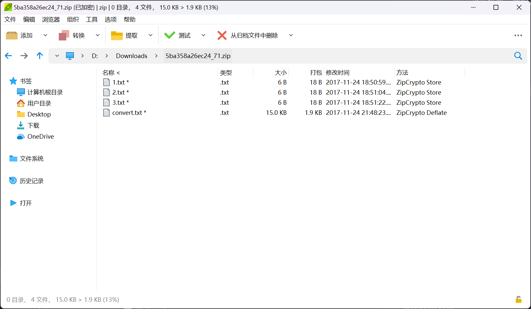Open the Help (帮助) menu
Image resolution: width=531 pixels, height=309 pixels.
130,19
